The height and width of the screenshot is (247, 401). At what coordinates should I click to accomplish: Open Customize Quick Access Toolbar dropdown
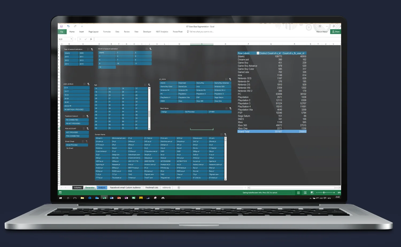82,26
